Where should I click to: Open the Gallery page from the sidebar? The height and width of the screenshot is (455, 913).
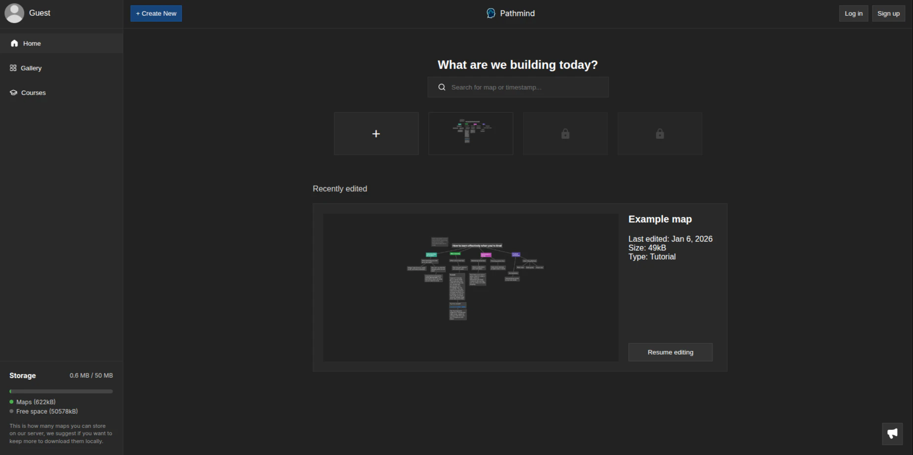pos(31,68)
